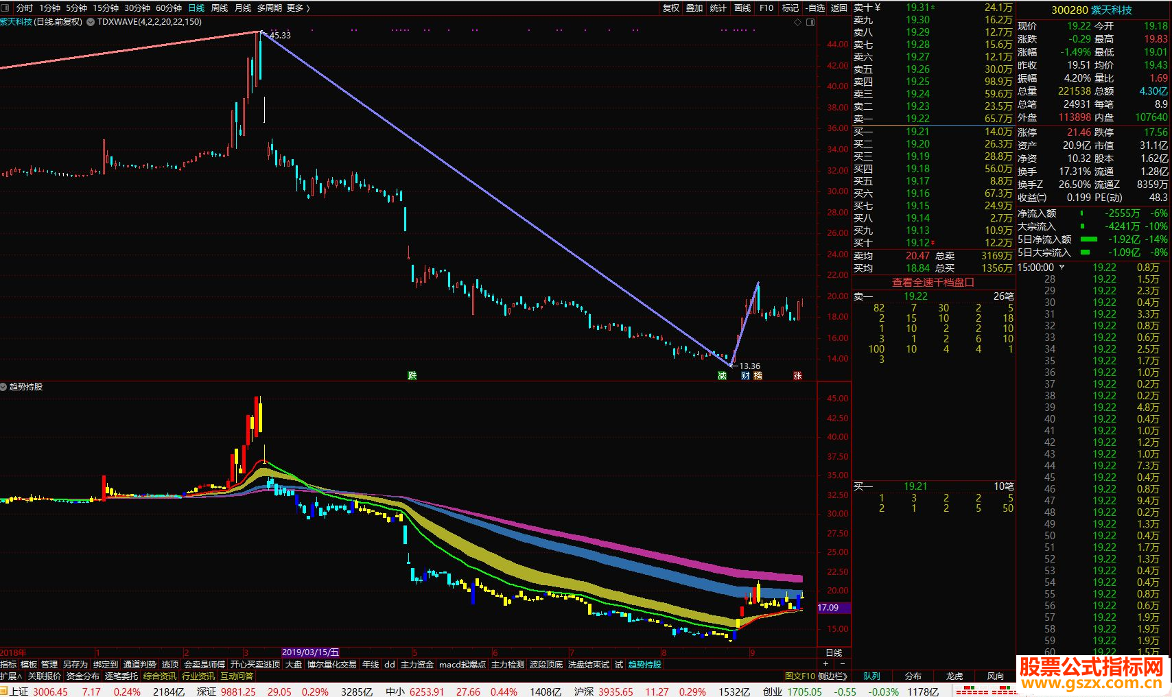The width and height of the screenshot is (1172, 697).
Task: Click 查看全速千档盘口 link
Action: coord(933,282)
